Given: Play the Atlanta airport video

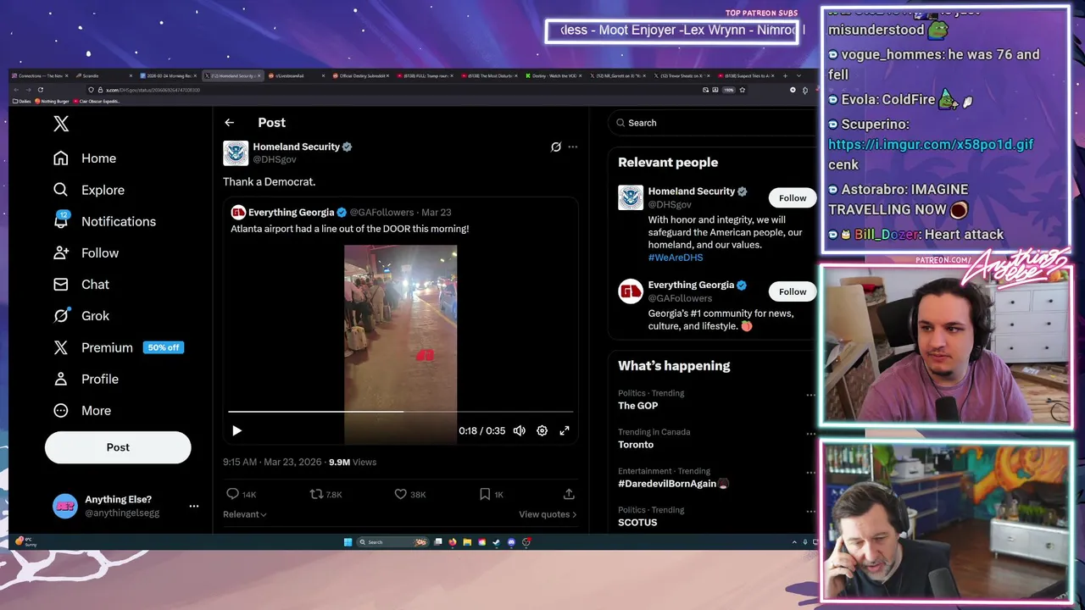Looking at the screenshot, I should (x=236, y=430).
